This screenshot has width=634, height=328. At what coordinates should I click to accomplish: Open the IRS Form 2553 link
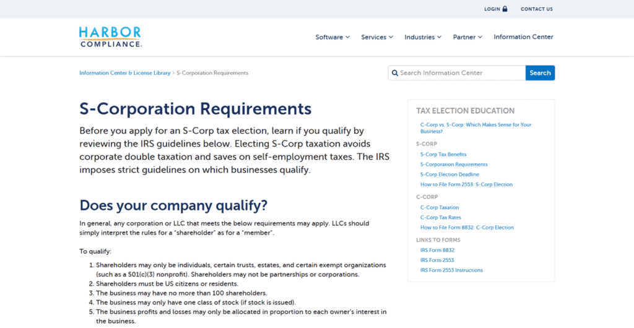[437, 261]
